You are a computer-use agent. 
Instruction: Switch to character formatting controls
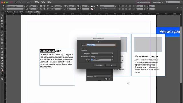pyautogui.click(x=3, y=6)
